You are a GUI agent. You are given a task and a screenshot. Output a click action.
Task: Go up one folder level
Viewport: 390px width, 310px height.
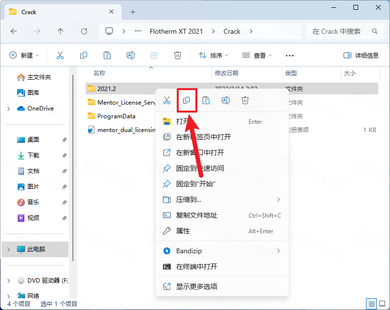tap(61, 31)
